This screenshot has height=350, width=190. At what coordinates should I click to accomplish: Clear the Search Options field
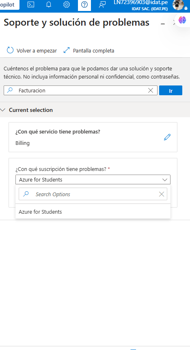pos(162,194)
